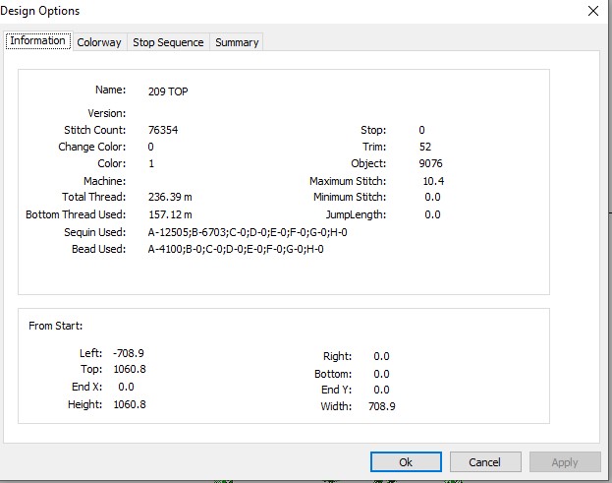
Task: Click the Cancel button
Action: [x=485, y=462]
